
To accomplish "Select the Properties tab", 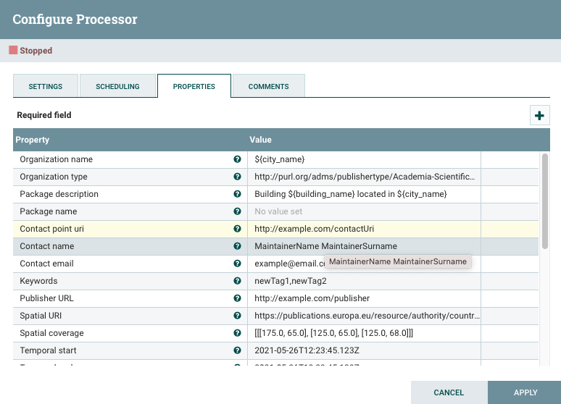I will pyautogui.click(x=194, y=86).
